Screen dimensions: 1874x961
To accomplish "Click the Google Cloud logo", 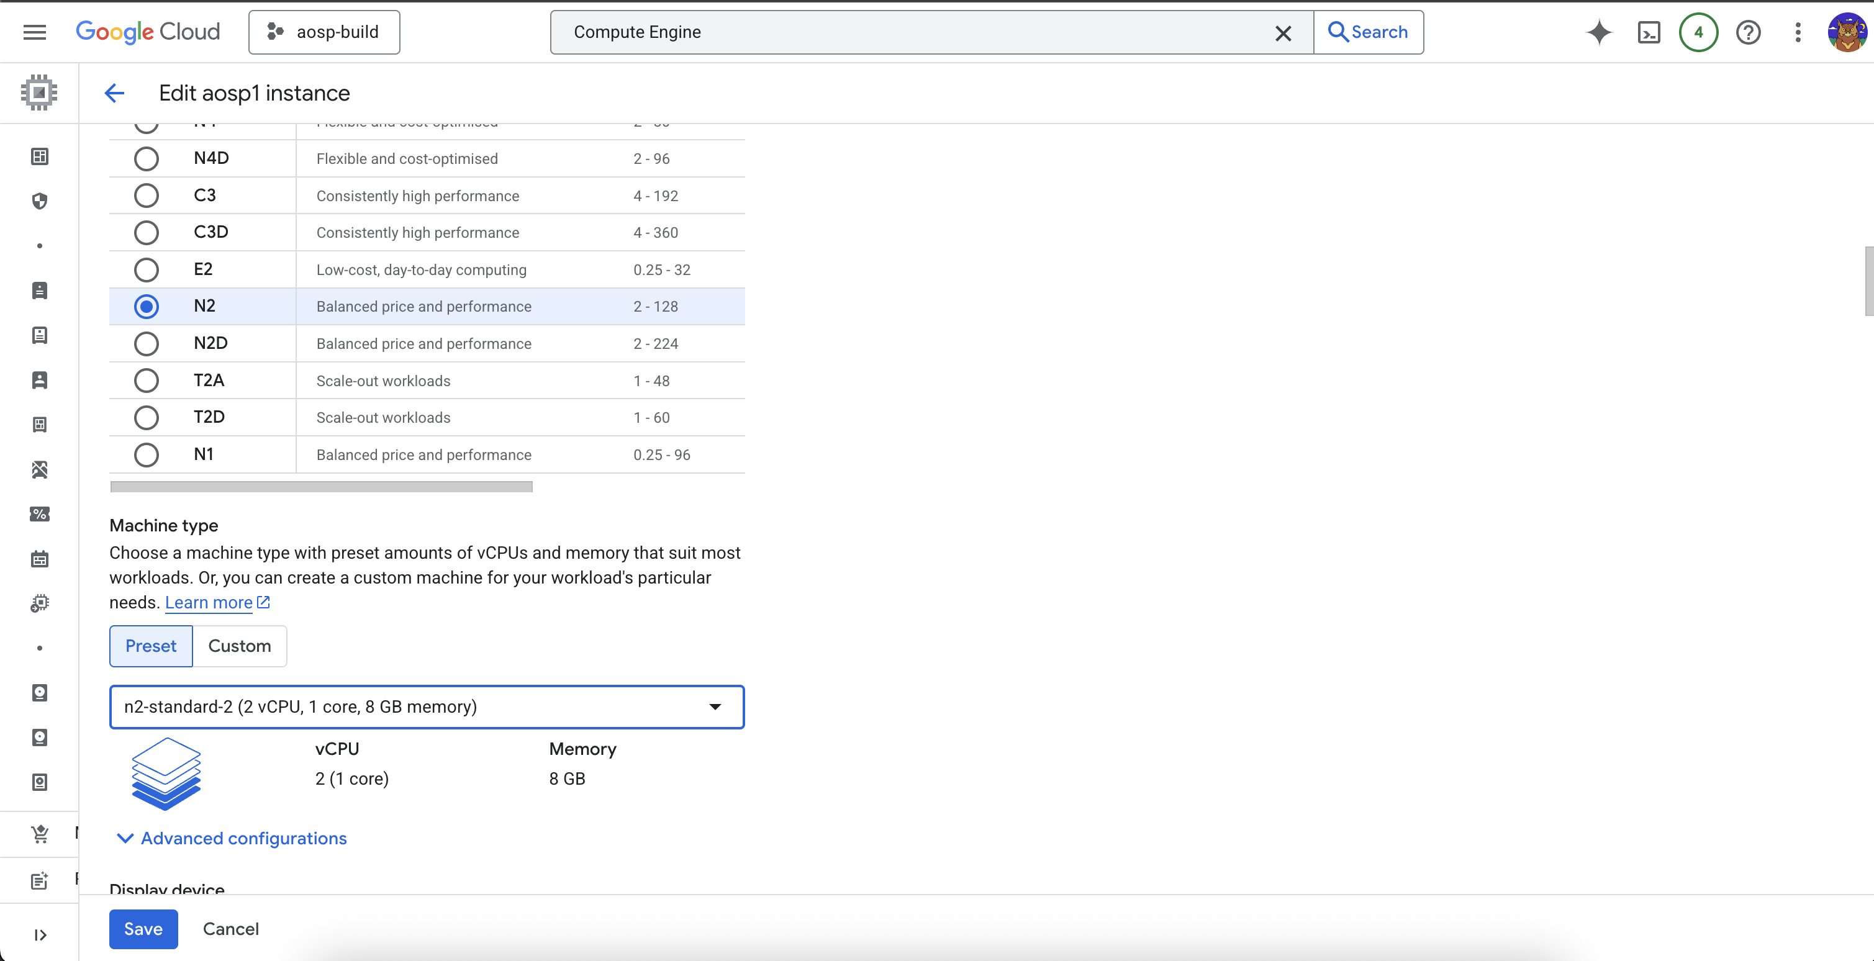I will point(148,32).
